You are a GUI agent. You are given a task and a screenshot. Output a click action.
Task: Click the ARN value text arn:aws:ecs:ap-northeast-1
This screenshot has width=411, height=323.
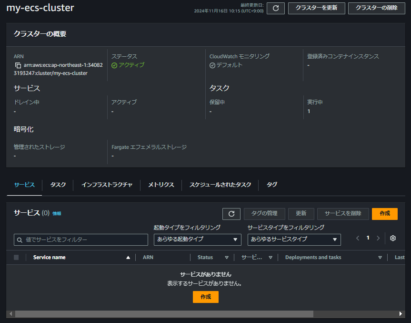pyautogui.click(x=58, y=69)
